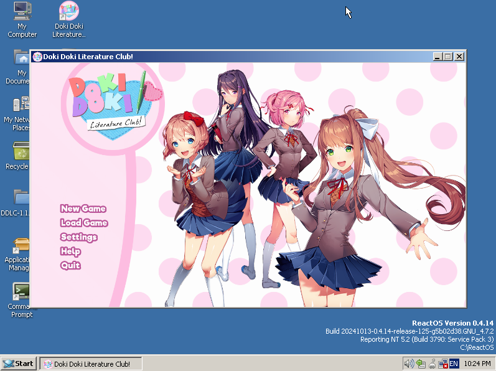Maximize the Doki Doki Literature Club window
Image resolution: width=496 pixels, height=371 pixels.
pyautogui.click(x=448, y=57)
